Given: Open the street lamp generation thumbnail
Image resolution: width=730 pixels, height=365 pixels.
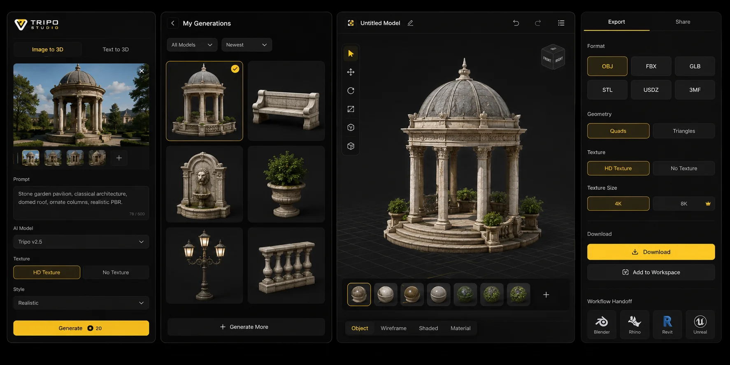Looking at the screenshot, I should coord(205,265).
